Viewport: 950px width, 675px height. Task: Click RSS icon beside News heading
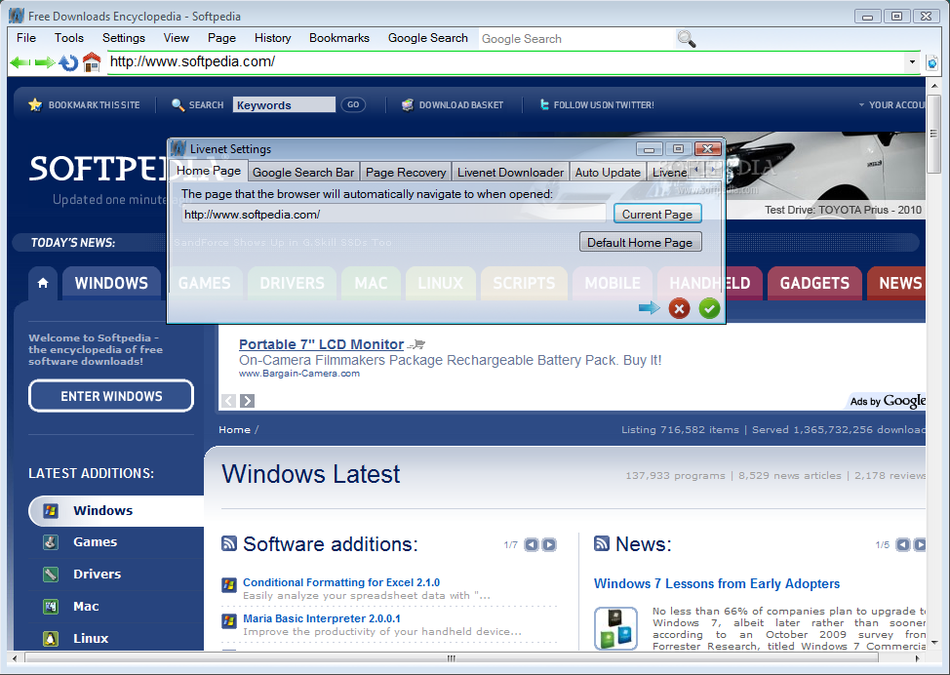tap(602, 543)
